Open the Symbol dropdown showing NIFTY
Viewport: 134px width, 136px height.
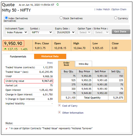[41, 32]
